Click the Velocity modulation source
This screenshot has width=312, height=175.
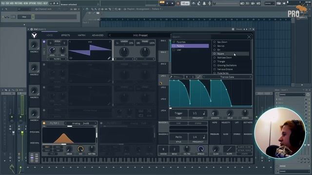(226, 122)
